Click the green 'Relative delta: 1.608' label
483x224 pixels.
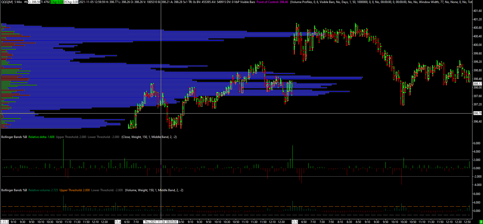click(41, 137)
